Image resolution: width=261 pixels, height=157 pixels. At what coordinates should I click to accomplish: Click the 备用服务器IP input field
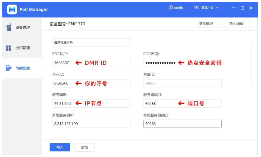point(91,124)
